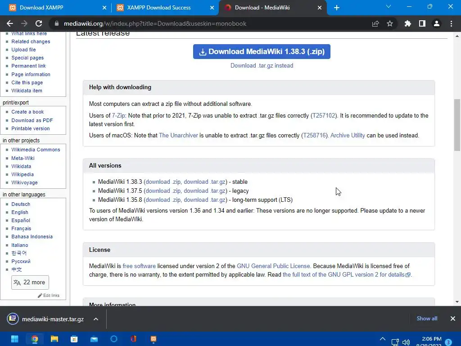
Task: Download zip of MediaWiki 1.35.8 LTS
Action: pyautogui.click(x=163, y=200)
